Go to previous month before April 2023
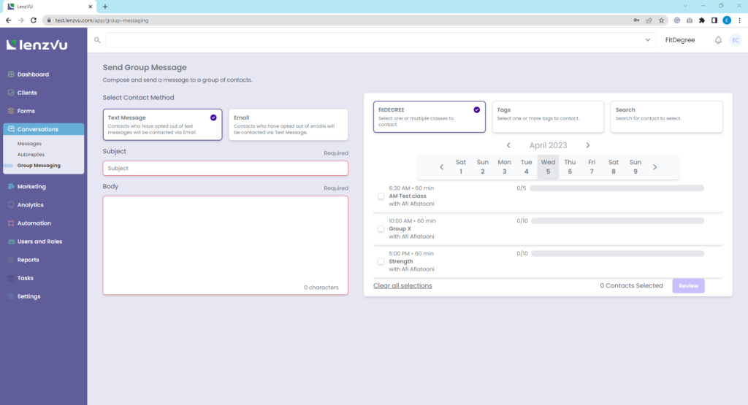This screenshot has height=405, width=748. 509,145
